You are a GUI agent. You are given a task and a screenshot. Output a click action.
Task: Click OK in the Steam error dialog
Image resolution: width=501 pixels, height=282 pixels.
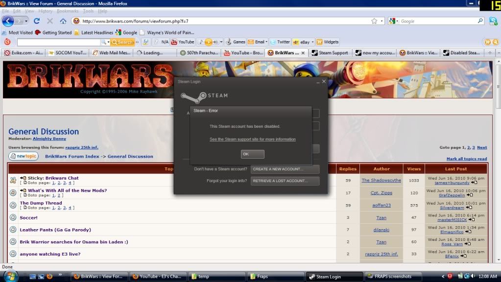tap(252, 154)
